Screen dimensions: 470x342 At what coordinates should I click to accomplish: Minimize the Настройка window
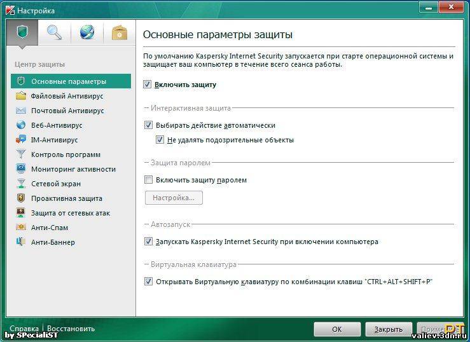(429, 7)
